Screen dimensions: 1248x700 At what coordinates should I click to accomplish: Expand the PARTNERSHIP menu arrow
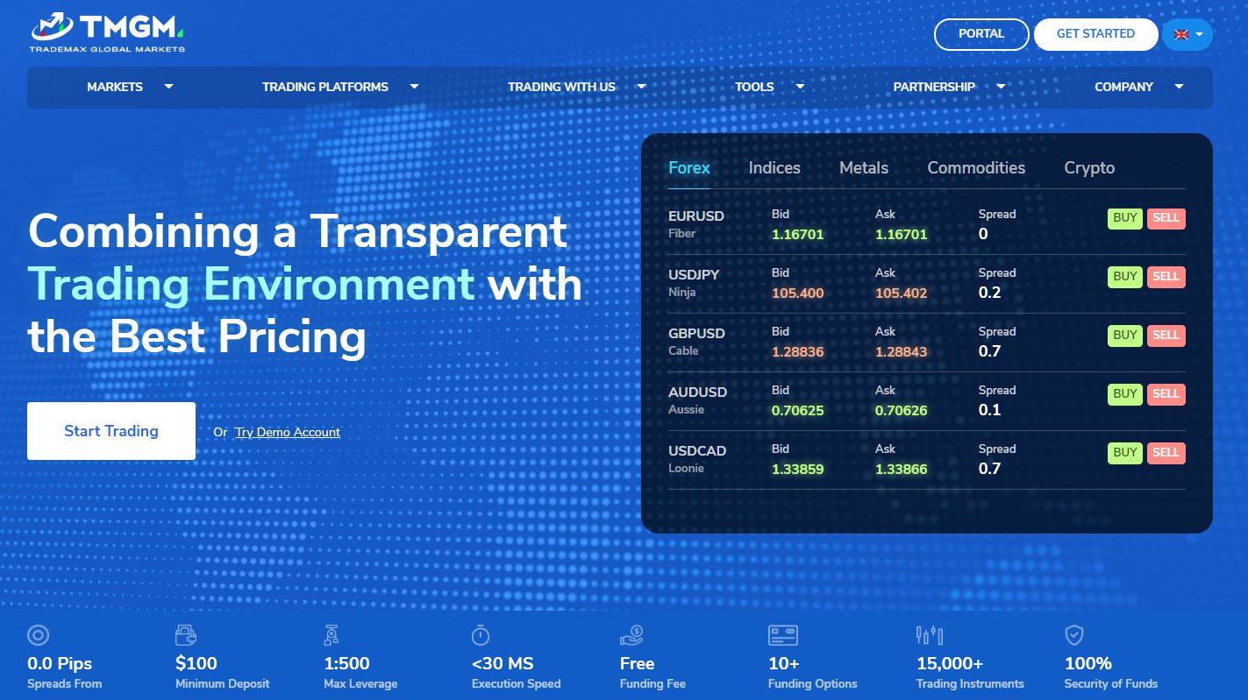(1001, 87)
